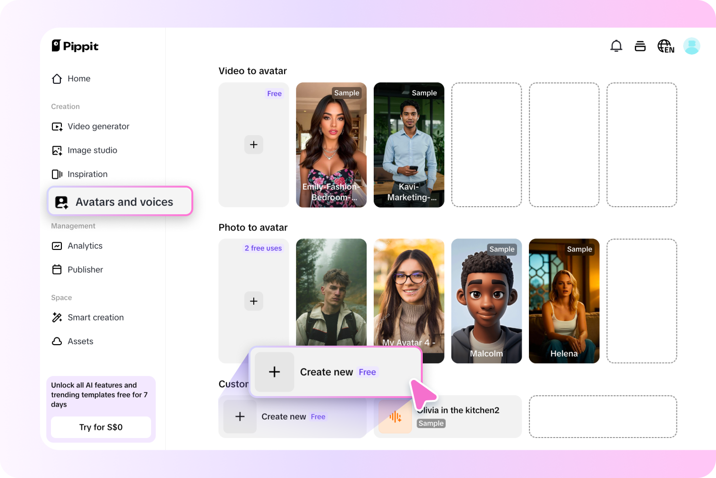Select the Video generator icon in sidebar
The width and height of the screenshot is (716, 478).
coord(57,126)
